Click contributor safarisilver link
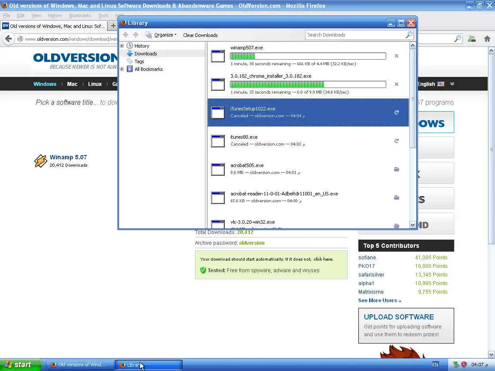The height and width of the screenshot is (371, 495). [371, 274]
